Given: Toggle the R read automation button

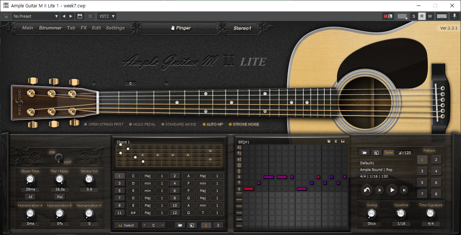Looking at the screenshot, I should click(422, 16).
